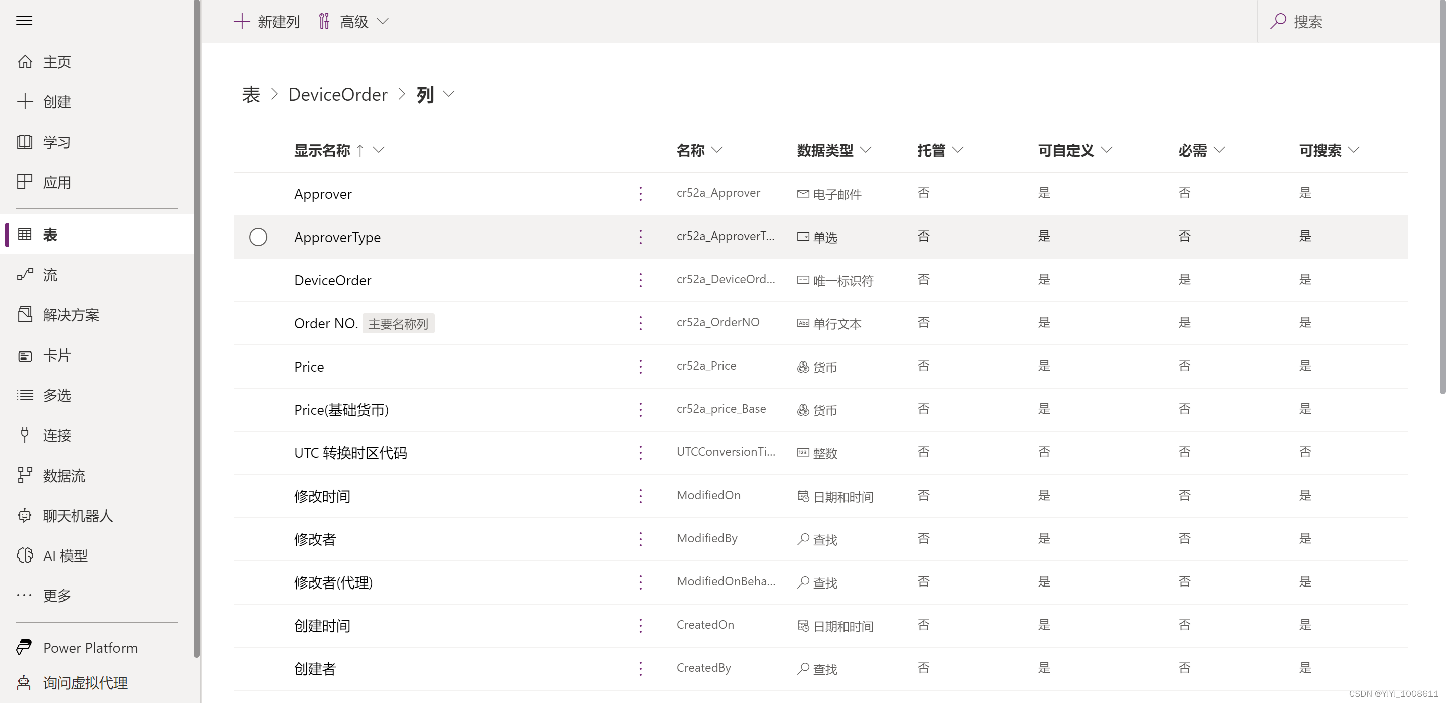Open 解决方案 from the sidebar
The height and width of the screenshot is (703, 1446).
click(72, 315)
